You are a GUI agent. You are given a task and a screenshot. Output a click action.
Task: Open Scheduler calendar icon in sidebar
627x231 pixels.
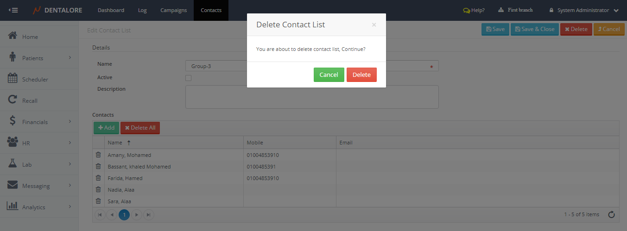(x=13, y=79)
